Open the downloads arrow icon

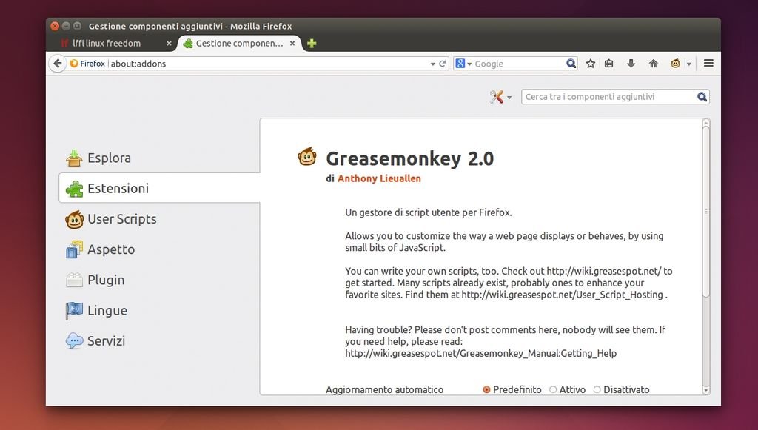[631, 64]
